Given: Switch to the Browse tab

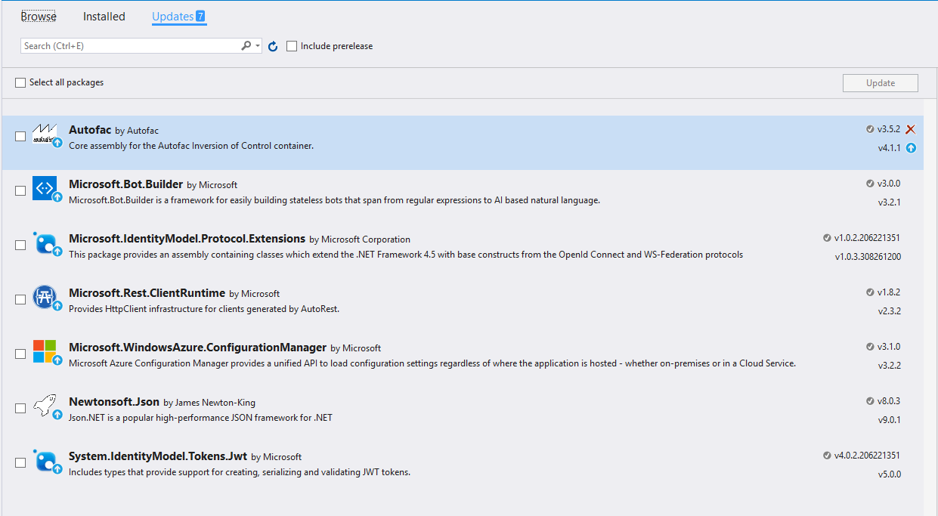Looking at the screenshot, I should pos(39,17).
